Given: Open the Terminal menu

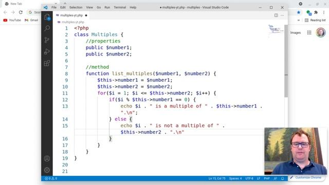Looking at the screenshot, I should click(x=120, y=7).
